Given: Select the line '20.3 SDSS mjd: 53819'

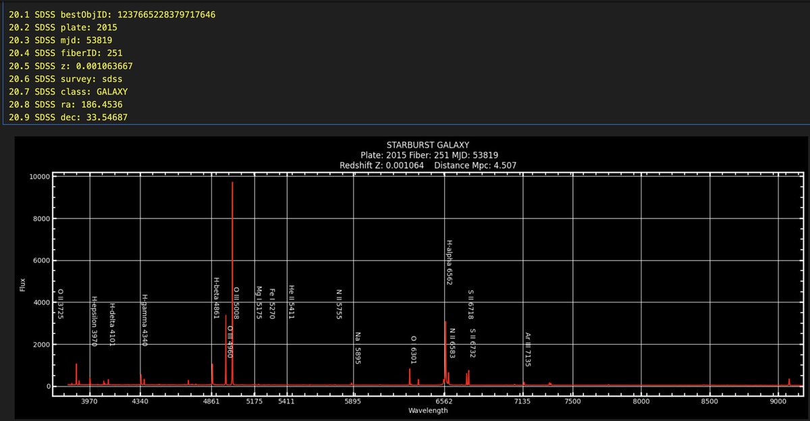Looking at the screenshot, I should (x=60, y=40).
